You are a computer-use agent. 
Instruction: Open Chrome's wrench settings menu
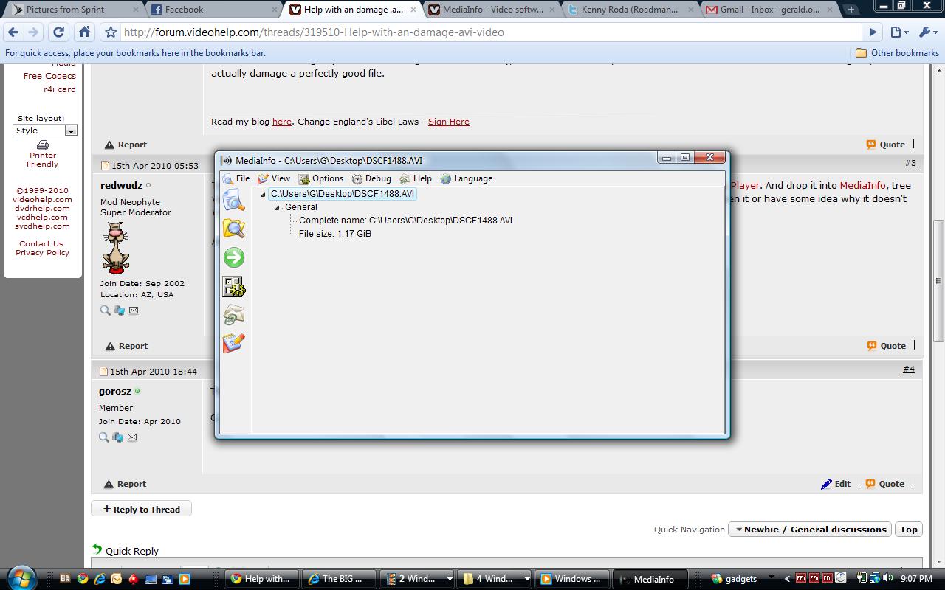coord(927,32)
